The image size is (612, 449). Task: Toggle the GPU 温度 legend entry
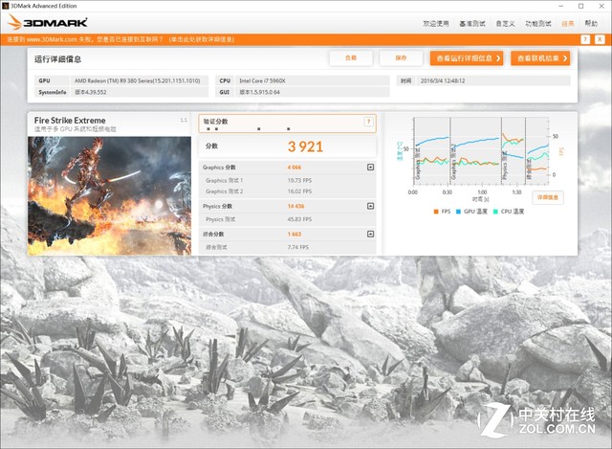[x=473, y=211]
